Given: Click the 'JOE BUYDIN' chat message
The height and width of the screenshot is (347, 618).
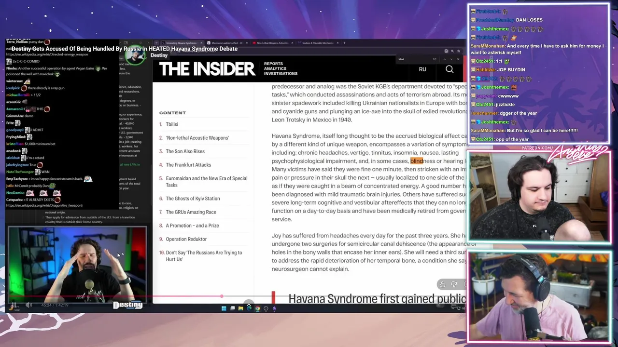Looking at the screenshot, I should coord(511,69).
